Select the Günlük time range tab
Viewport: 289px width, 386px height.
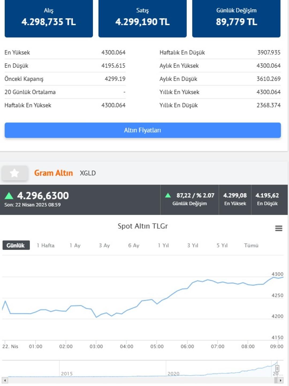click(x=16, y=245)
